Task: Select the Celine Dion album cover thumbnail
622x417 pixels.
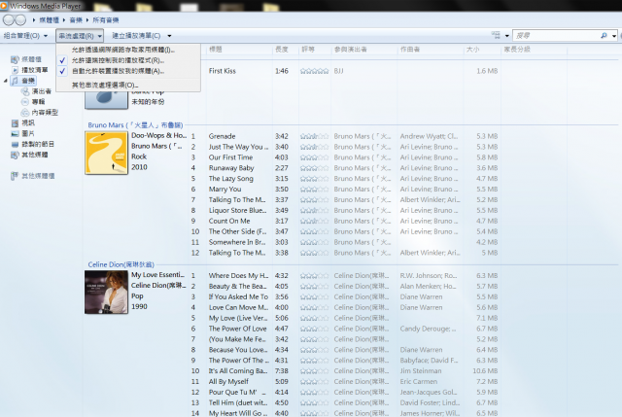Action: [106, 293]
